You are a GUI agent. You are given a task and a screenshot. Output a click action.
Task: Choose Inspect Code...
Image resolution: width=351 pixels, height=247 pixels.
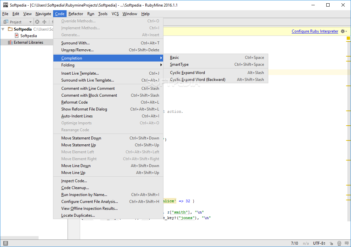pyautogui.click(x=108, y=181)
